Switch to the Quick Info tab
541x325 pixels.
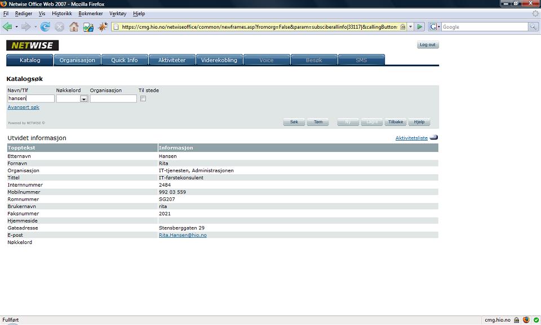tap(125, 60)
